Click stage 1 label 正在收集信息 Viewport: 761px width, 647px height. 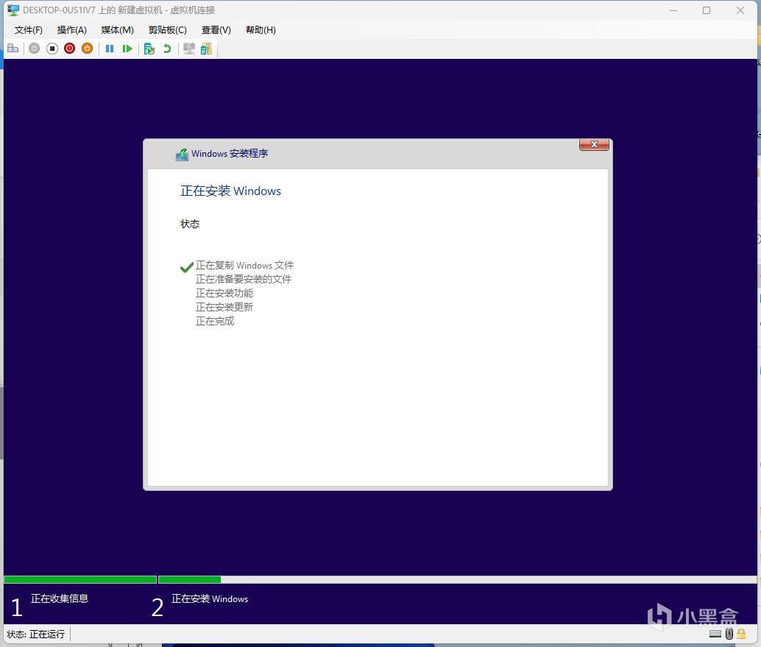coord(60,598)
